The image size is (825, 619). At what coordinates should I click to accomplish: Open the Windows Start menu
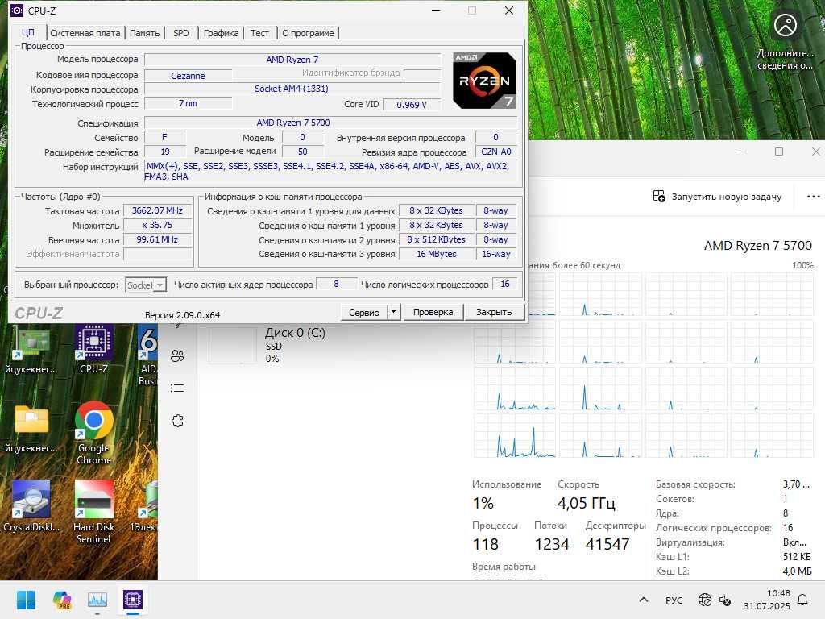[x=27, y=600]
